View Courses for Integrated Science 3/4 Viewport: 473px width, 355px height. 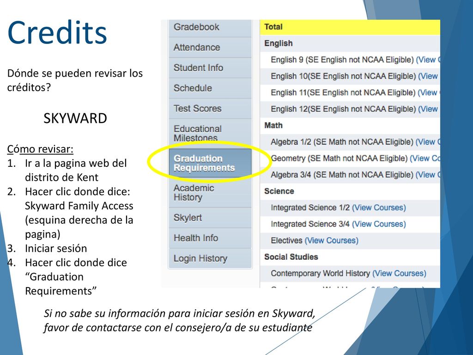coord(379,224)
